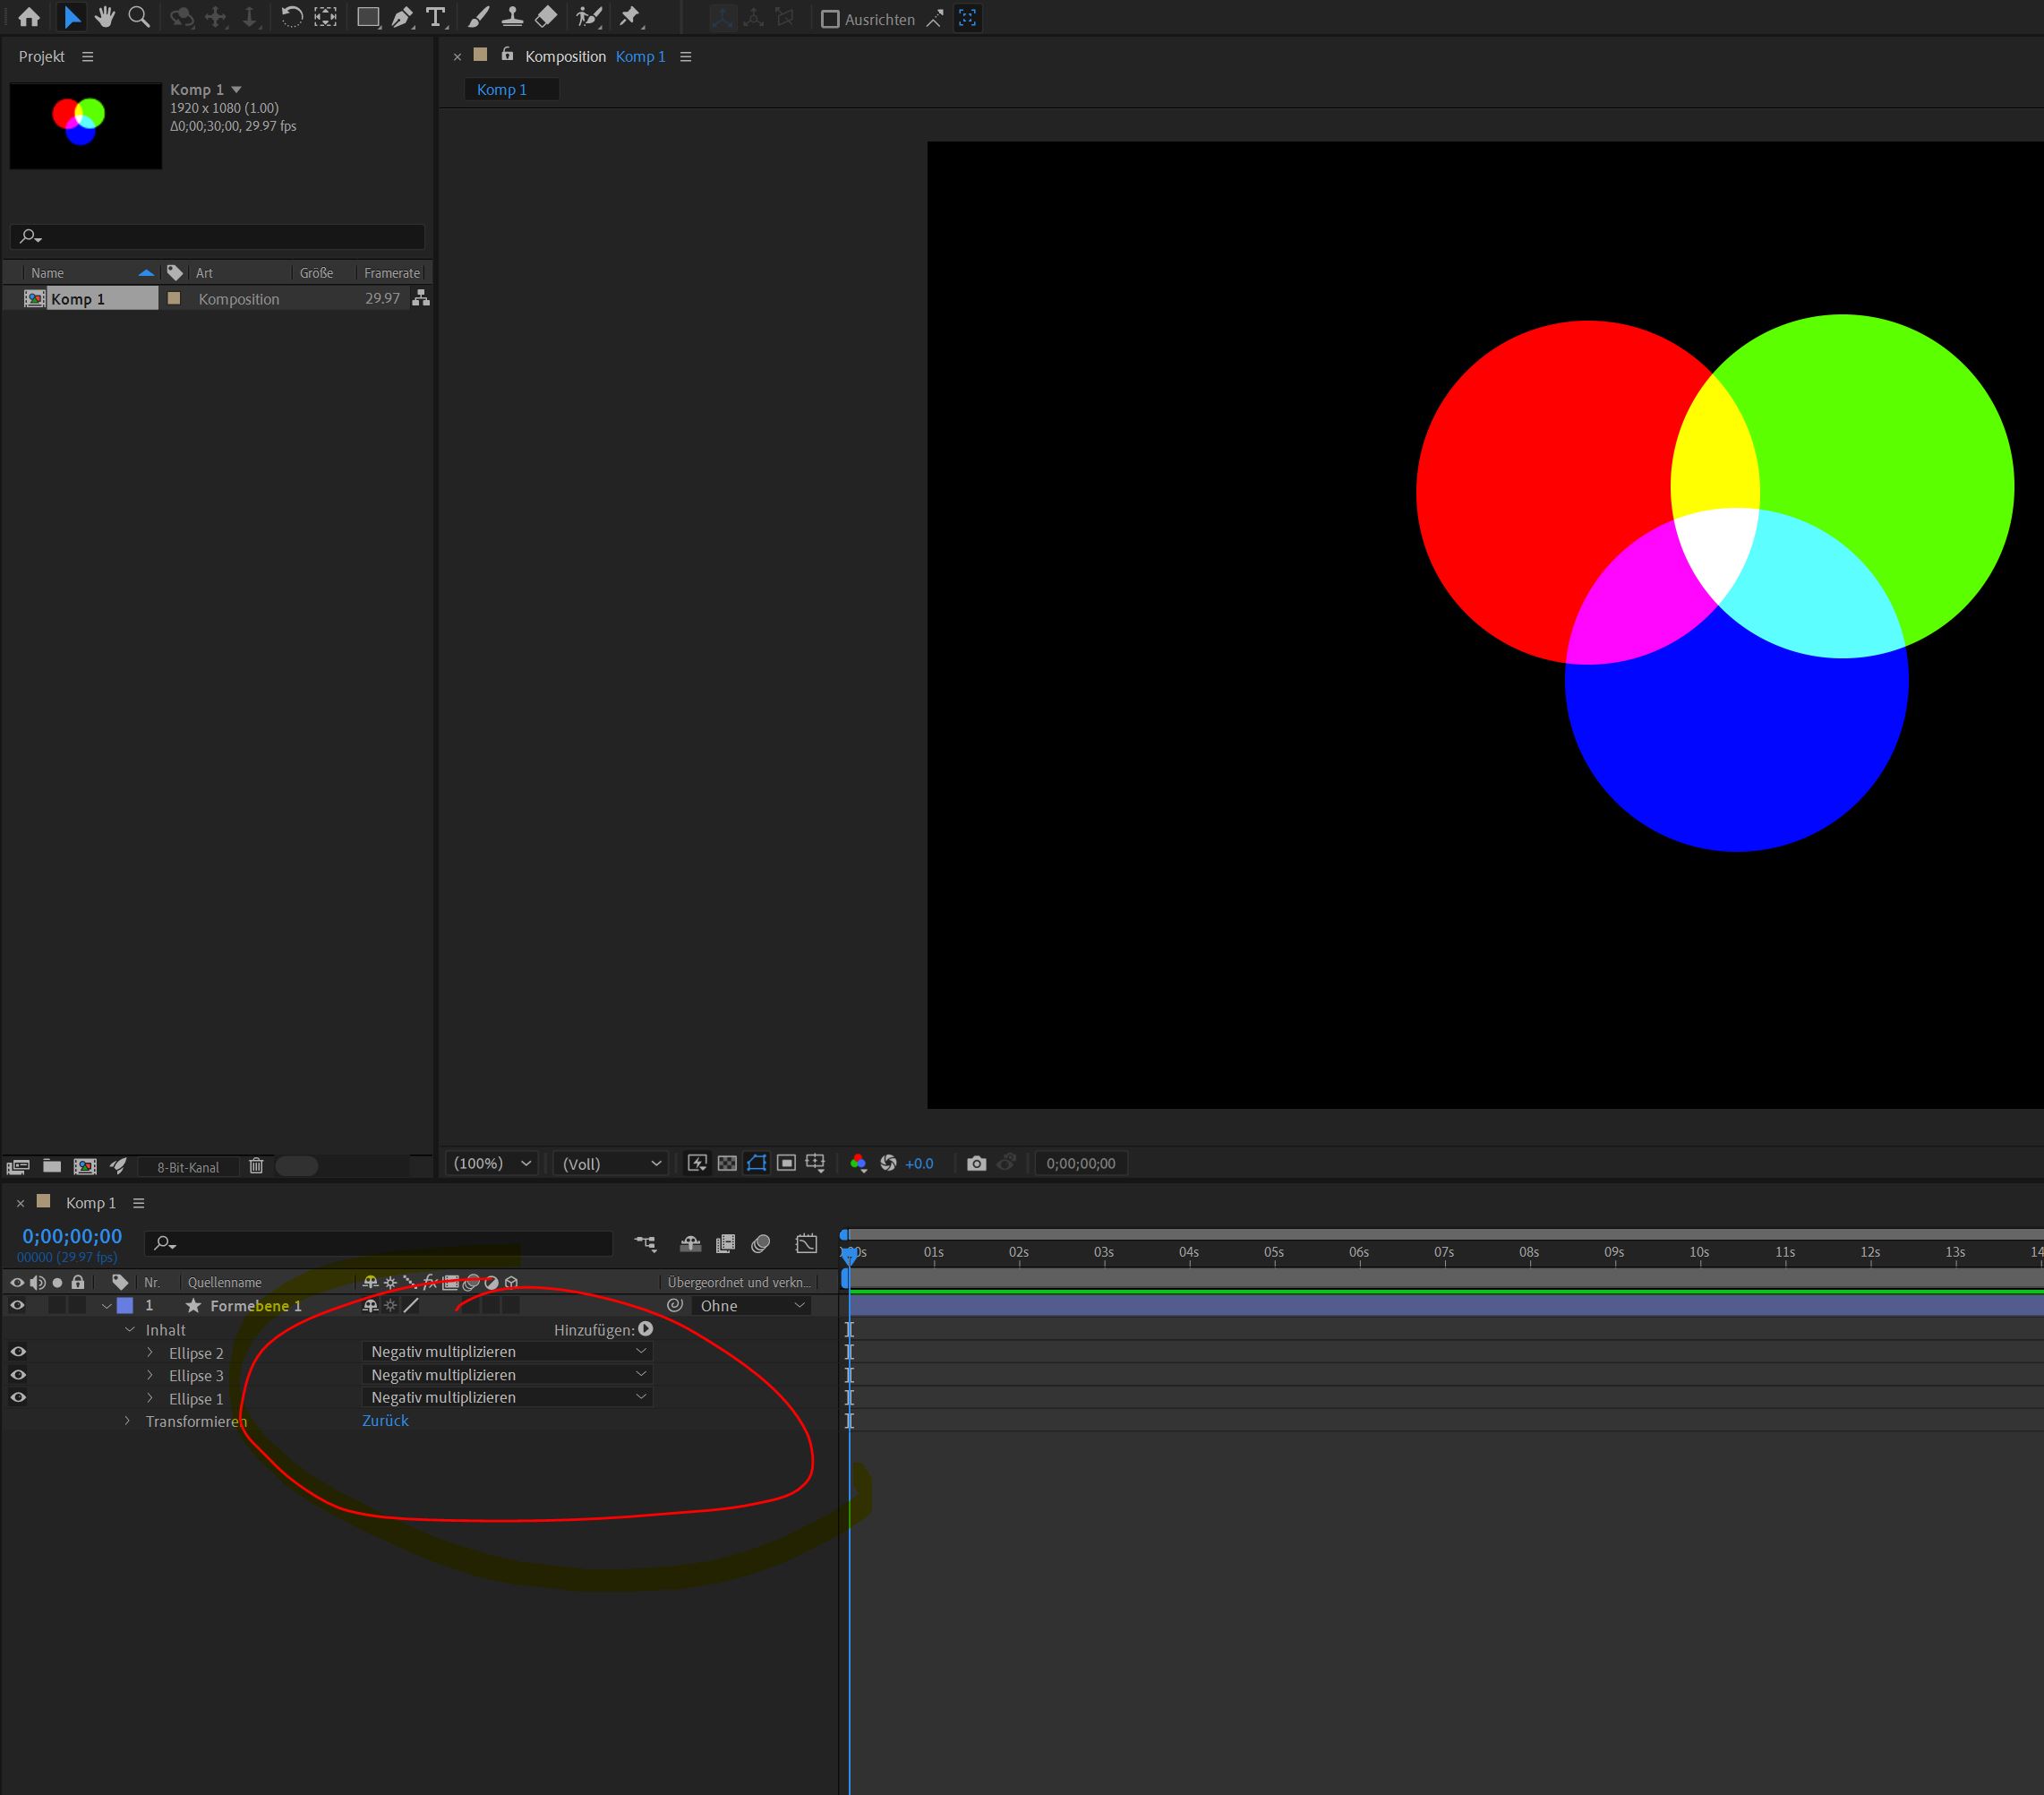Select the Zoom magnifier tool
The image size is (2044, 1795).
point(139,17)
